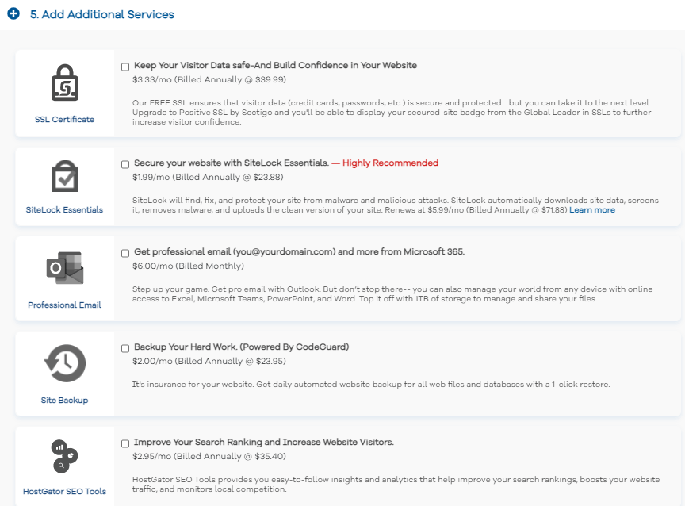The height and width of the screenshot is (506, 685).
Task: Click the Secure your website with SiteLock heading
Action: [x=232, y=163]
